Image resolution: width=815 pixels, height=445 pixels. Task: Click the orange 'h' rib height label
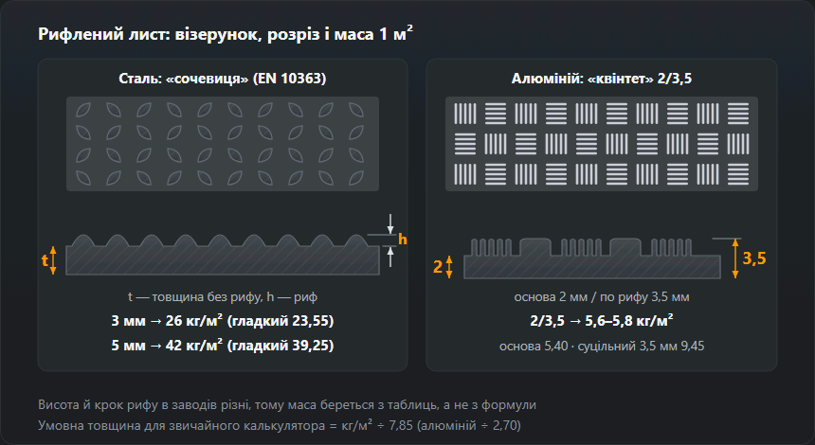tap(403, 240)
